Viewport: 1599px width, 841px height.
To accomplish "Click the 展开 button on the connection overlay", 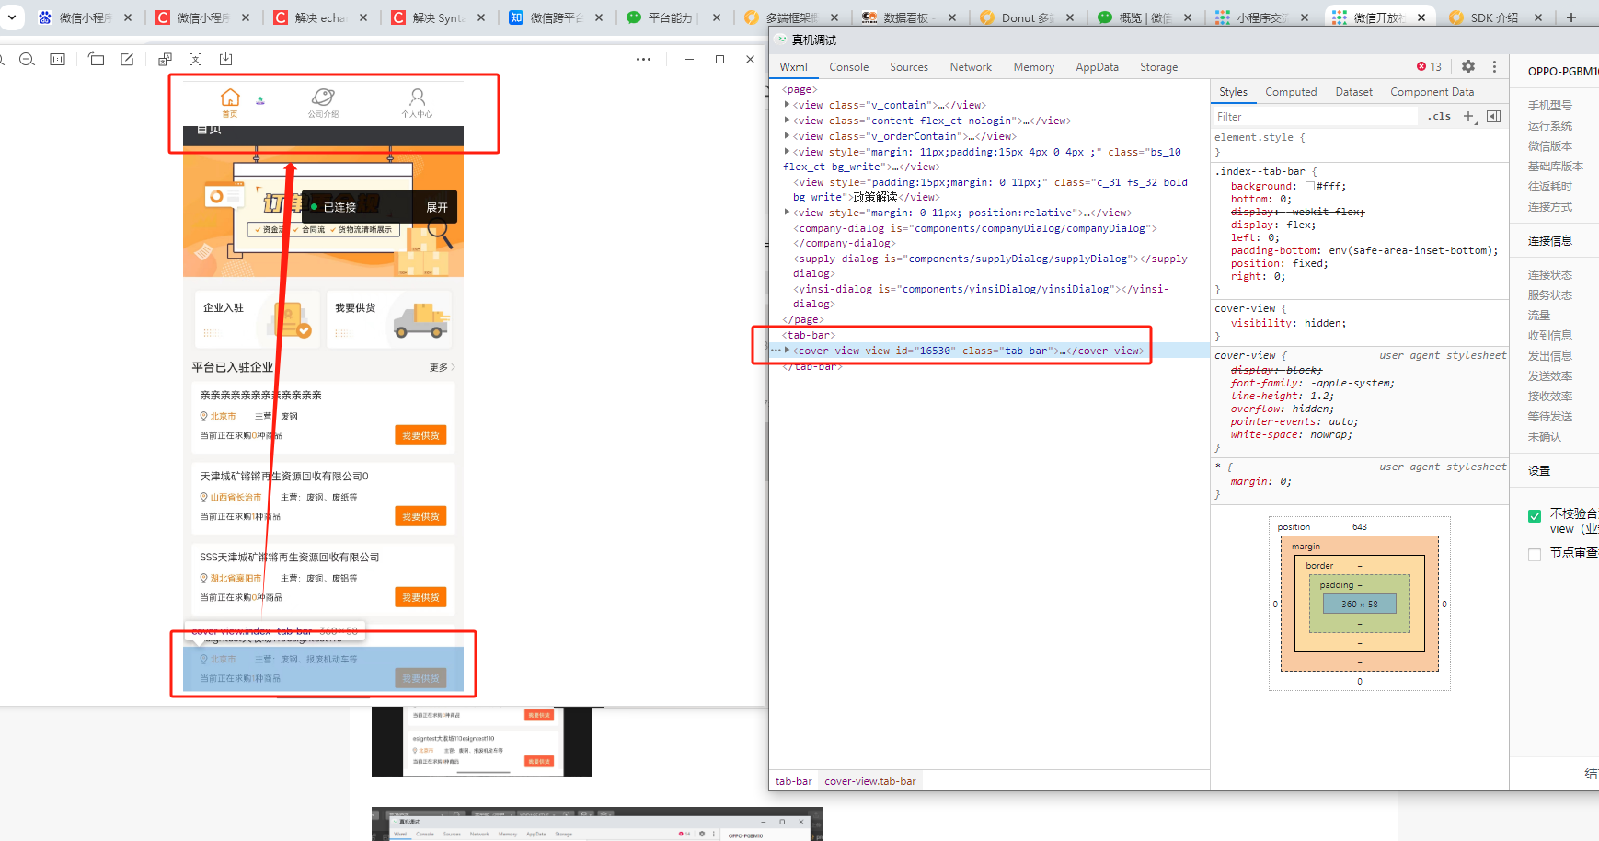I will click(437, 208).
